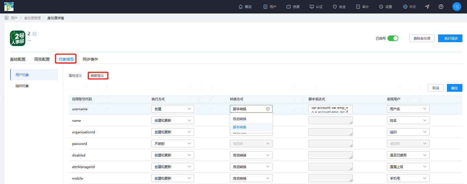Switch to the 属性定义 sub-tab
Screen dimensions: 467x184
pyautogui.click(x=75, y=76)
